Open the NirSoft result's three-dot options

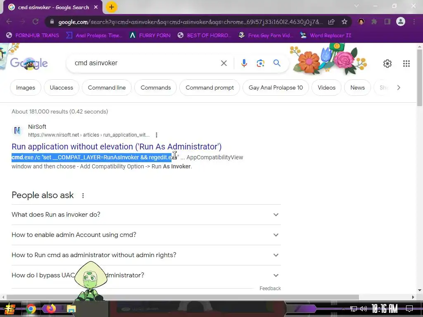(157, 135)
